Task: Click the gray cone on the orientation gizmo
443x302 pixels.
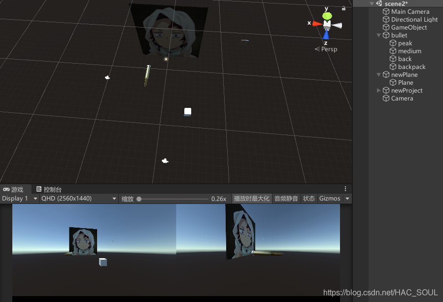Action: 337,26
